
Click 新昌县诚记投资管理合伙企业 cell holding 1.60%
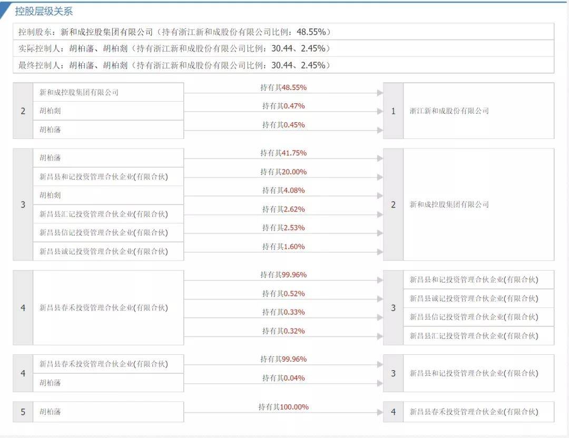point(108,251)
